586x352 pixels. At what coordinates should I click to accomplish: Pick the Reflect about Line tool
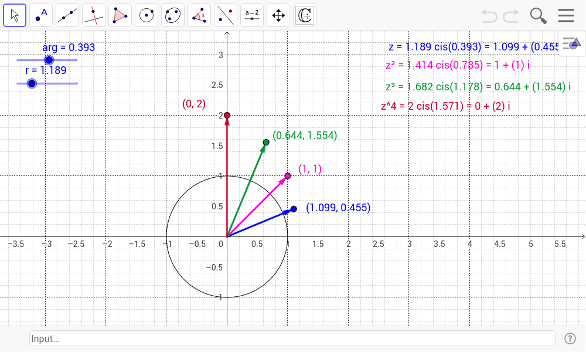(x=226, y=15)
